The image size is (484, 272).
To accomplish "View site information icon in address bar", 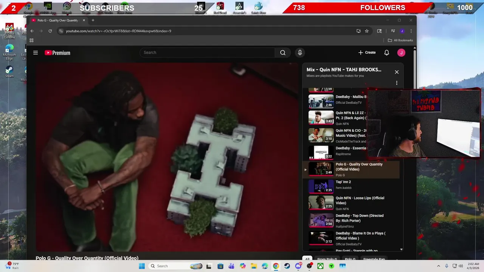I will 61,31.
